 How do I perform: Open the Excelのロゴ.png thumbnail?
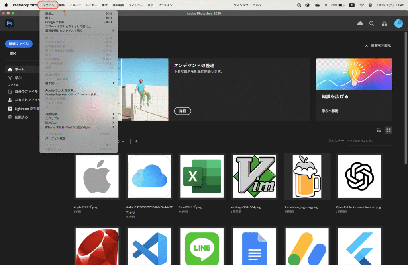point(202,176)
